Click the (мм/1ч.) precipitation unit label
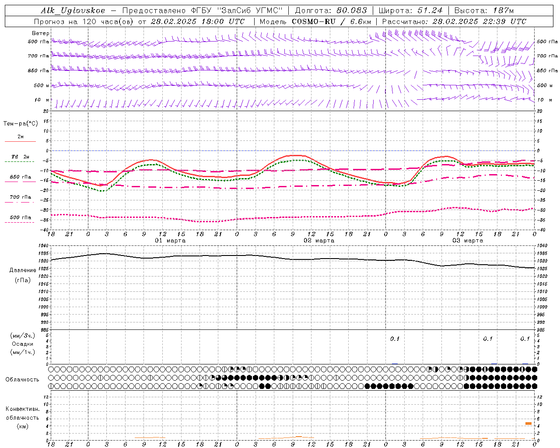Screen dimensions: 560x448 23,352
